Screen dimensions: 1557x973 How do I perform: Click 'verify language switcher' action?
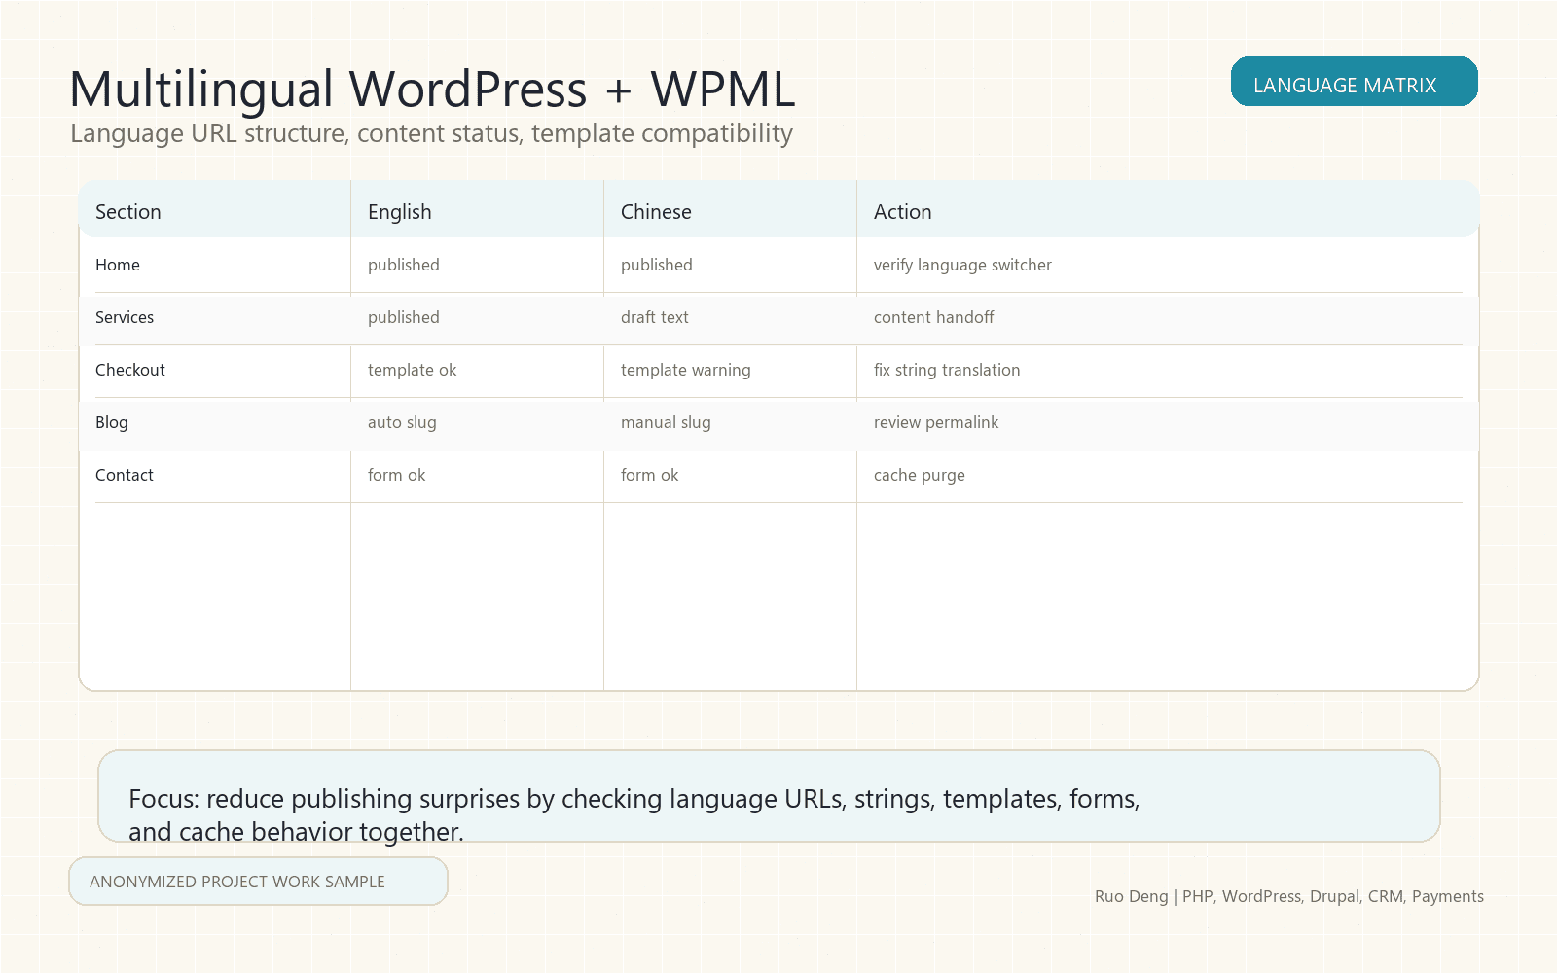(x=962, y=265)
